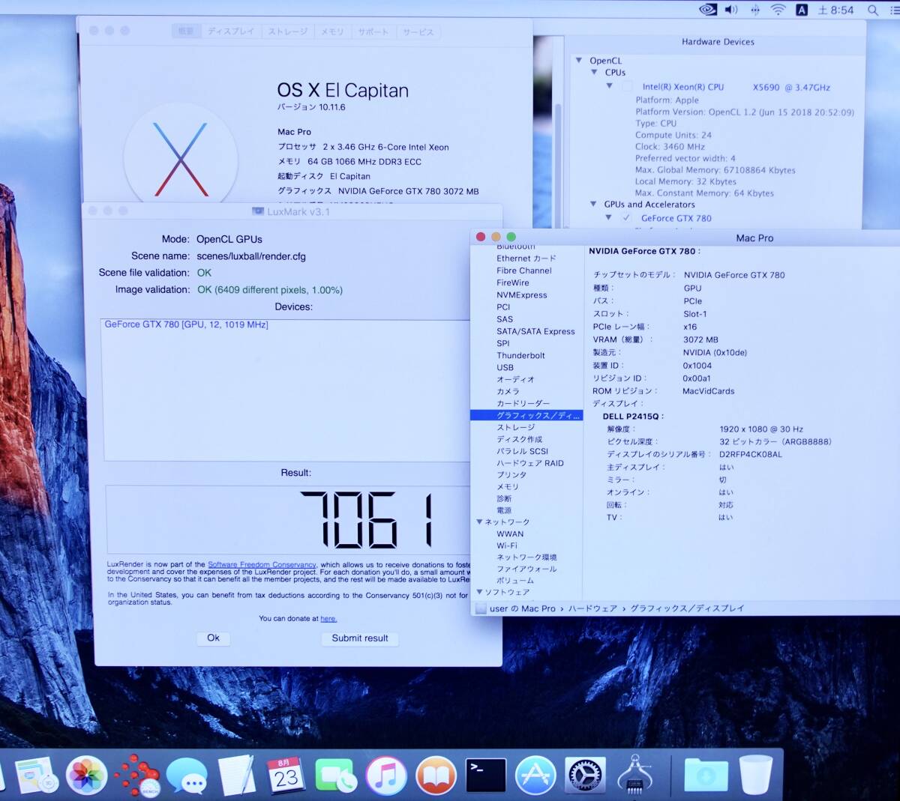Click the computer icon in path bar

[481, 608]
